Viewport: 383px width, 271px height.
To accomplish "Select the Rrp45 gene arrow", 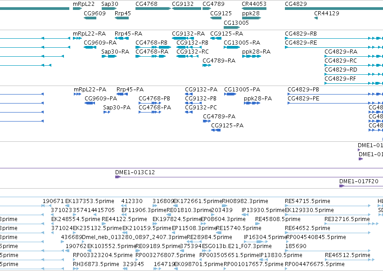I will (x=122, y=18).
